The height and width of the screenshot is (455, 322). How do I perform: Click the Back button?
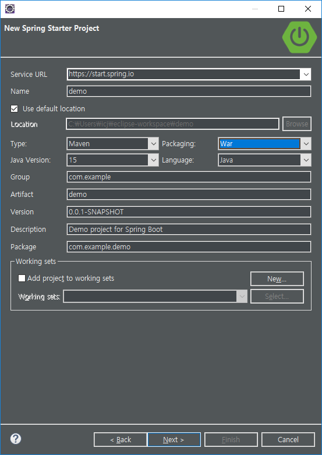click(x=121, y=440)
